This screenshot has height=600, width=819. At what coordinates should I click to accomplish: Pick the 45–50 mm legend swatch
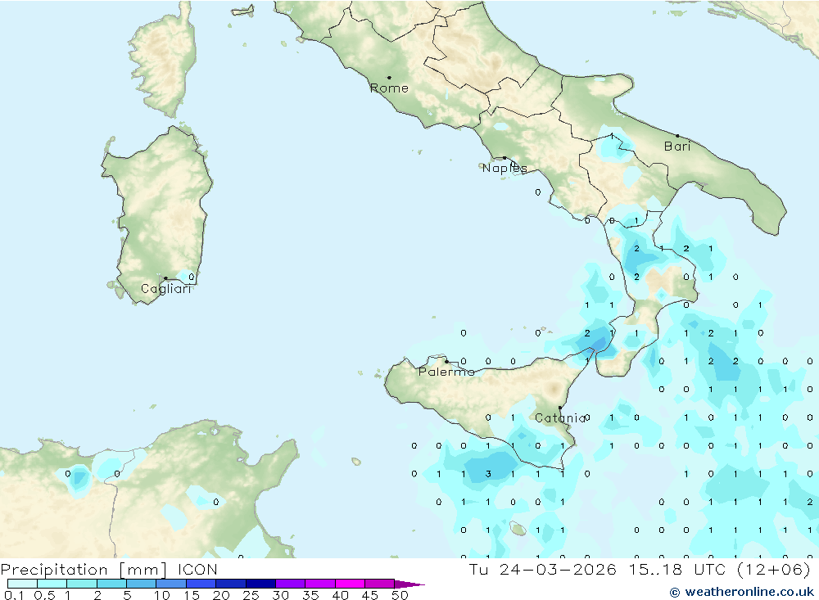(380, 584)
